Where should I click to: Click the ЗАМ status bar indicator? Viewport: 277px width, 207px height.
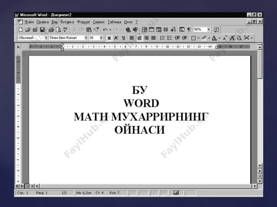click(x=164, y=193)
